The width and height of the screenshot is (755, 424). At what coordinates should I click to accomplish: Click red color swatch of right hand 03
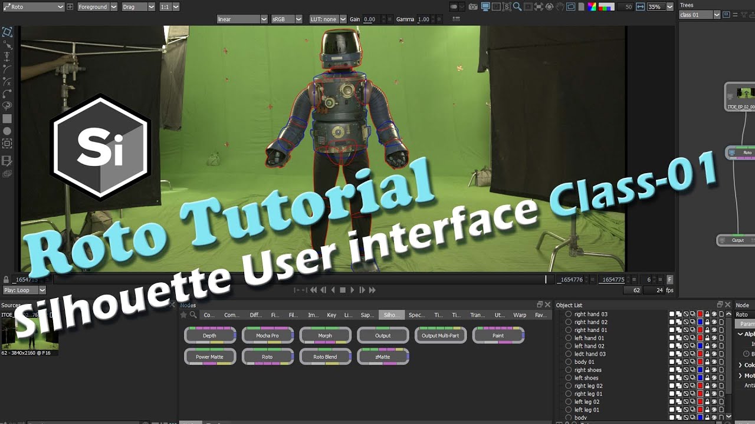click(x=700, y=314)
